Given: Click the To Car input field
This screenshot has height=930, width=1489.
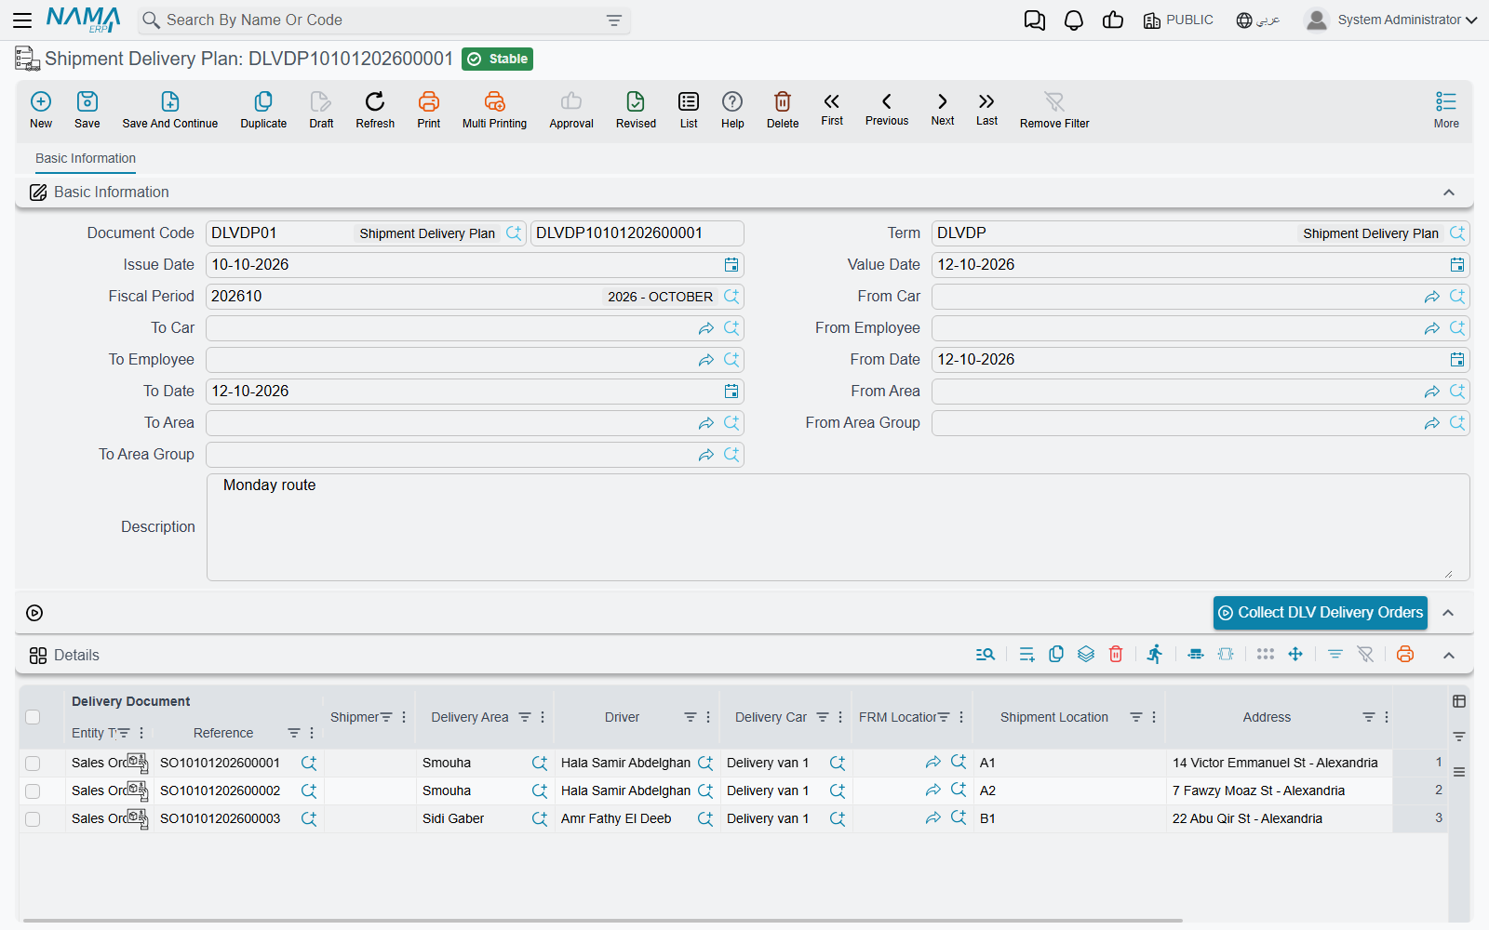Looking at the screenshot, I should [x=451, y=328].
